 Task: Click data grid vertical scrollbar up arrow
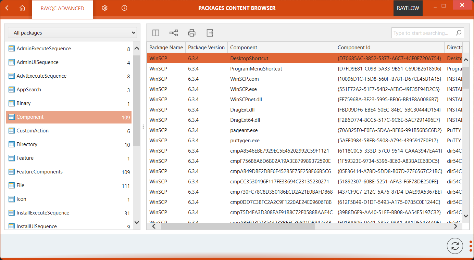[x=466, y=60]
